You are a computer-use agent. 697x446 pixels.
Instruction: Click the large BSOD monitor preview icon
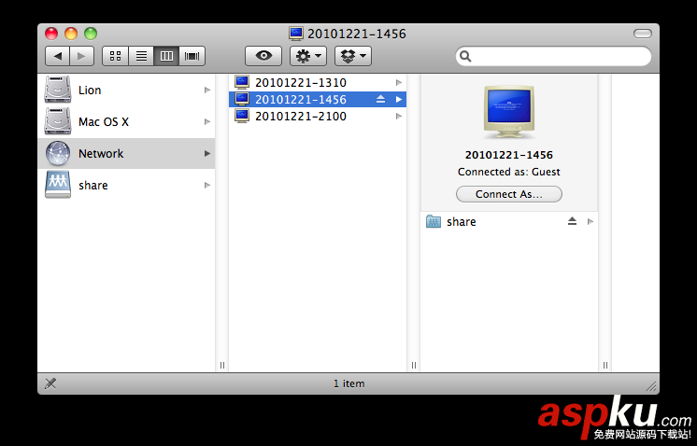pos(509,112)
